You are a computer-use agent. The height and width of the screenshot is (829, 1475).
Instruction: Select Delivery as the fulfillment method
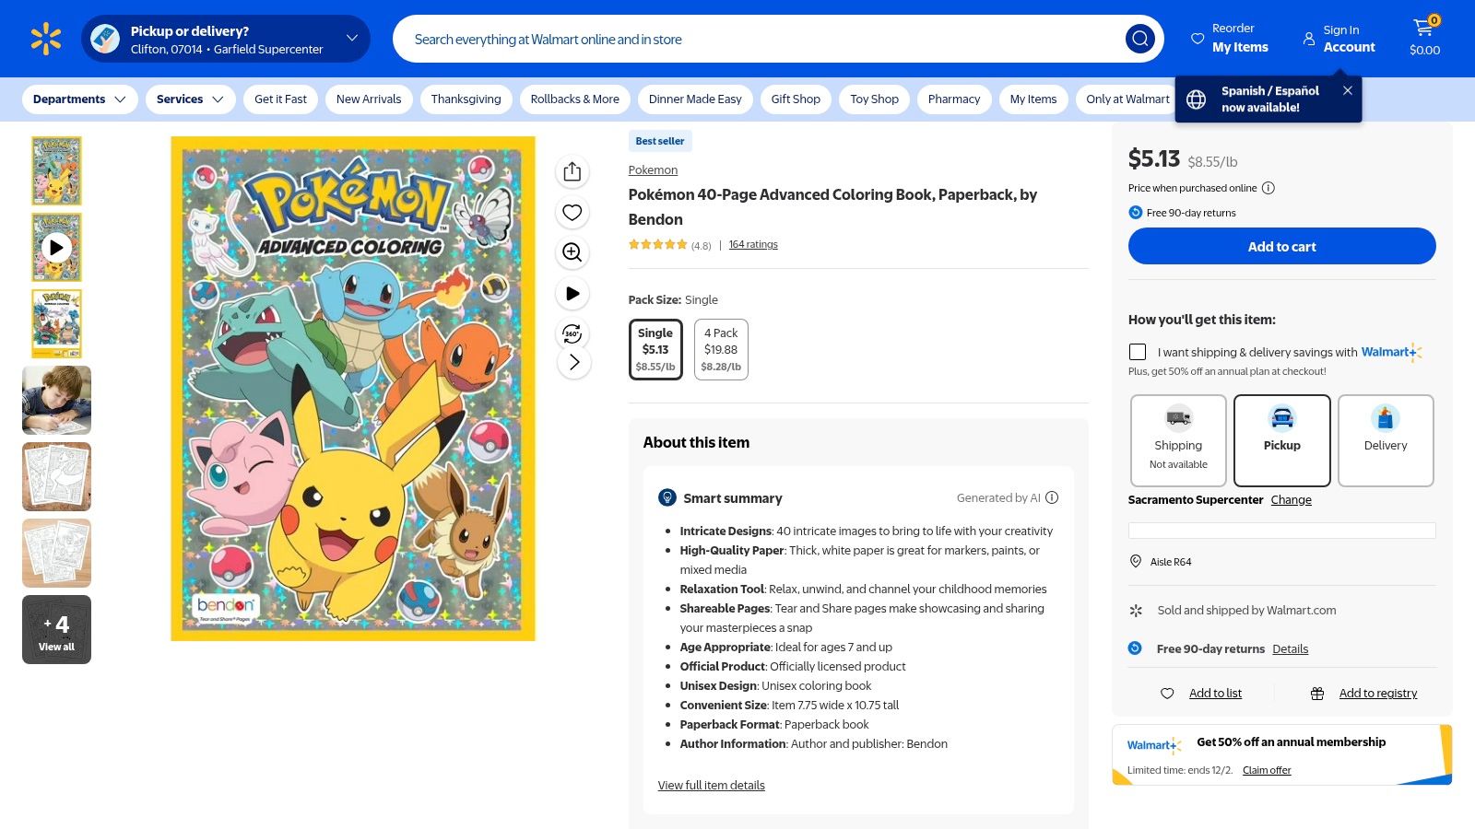click(1386, 440)
